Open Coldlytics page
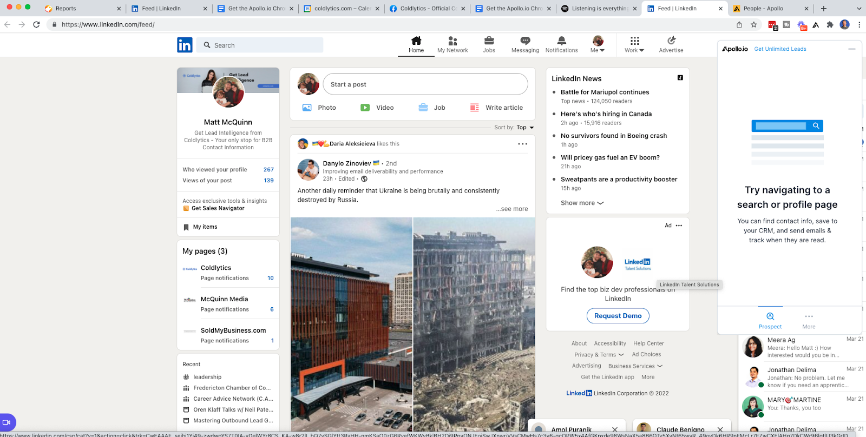This screenshot has width=866, height=437. 216,268
